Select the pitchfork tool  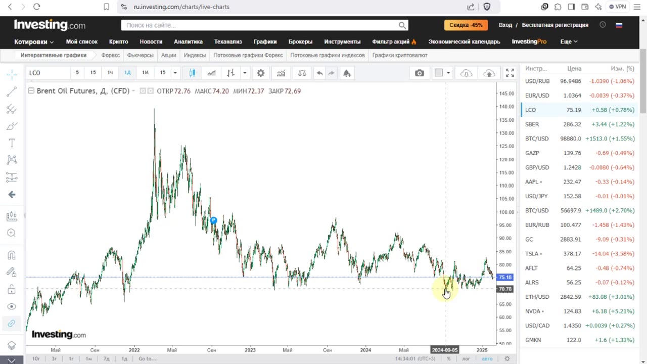coord(12,109)
